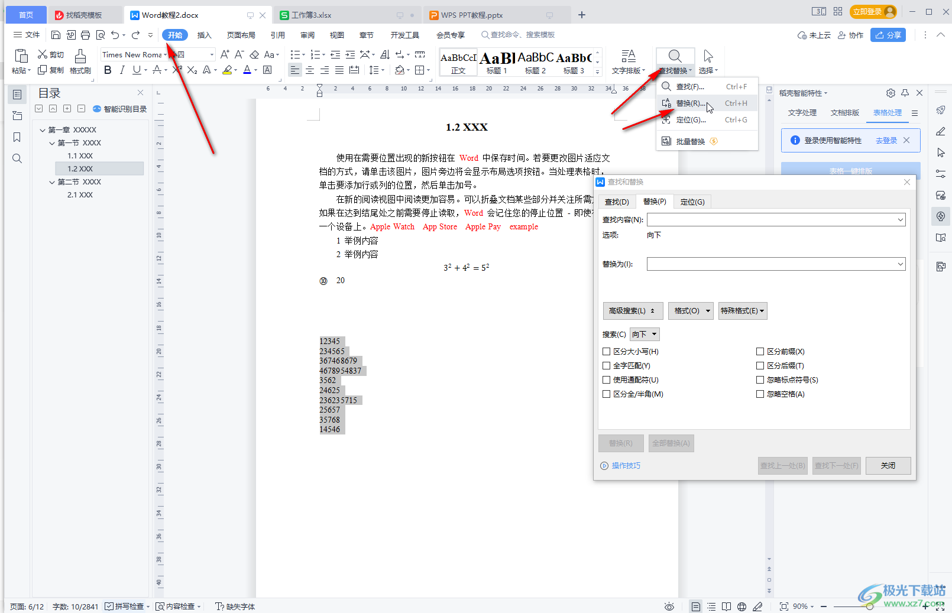Open the search direction dropdown (向下)

645,334
